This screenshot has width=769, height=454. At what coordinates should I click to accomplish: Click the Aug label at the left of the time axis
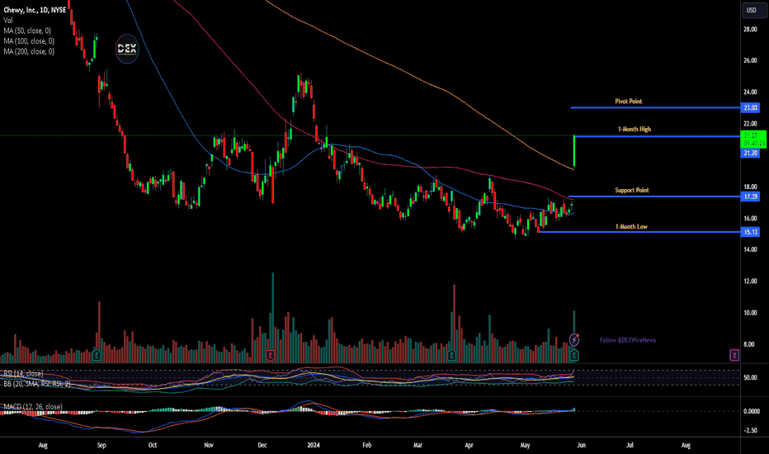coord(43,446)
